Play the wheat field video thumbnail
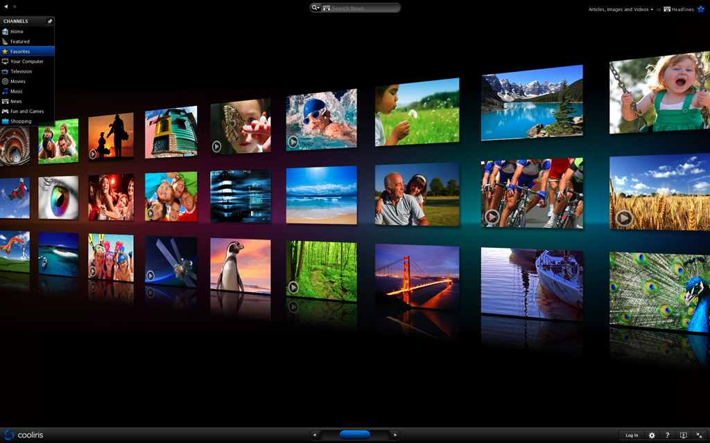The height and width of the screenshot is (443, 710). tap(660, 192)
